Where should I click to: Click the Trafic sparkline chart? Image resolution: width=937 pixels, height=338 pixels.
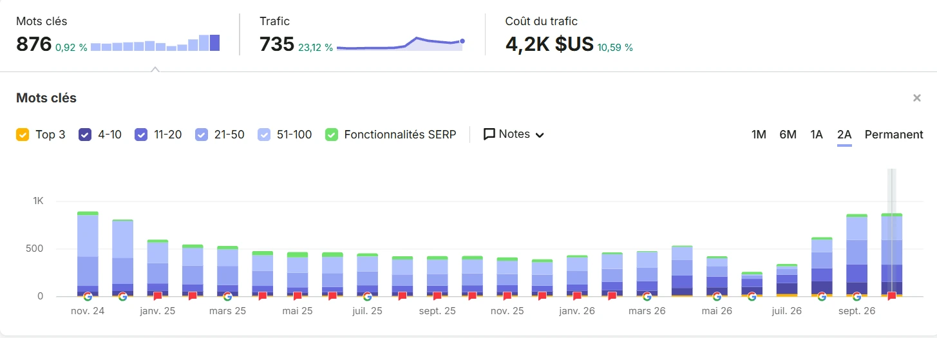coord(400,44)
